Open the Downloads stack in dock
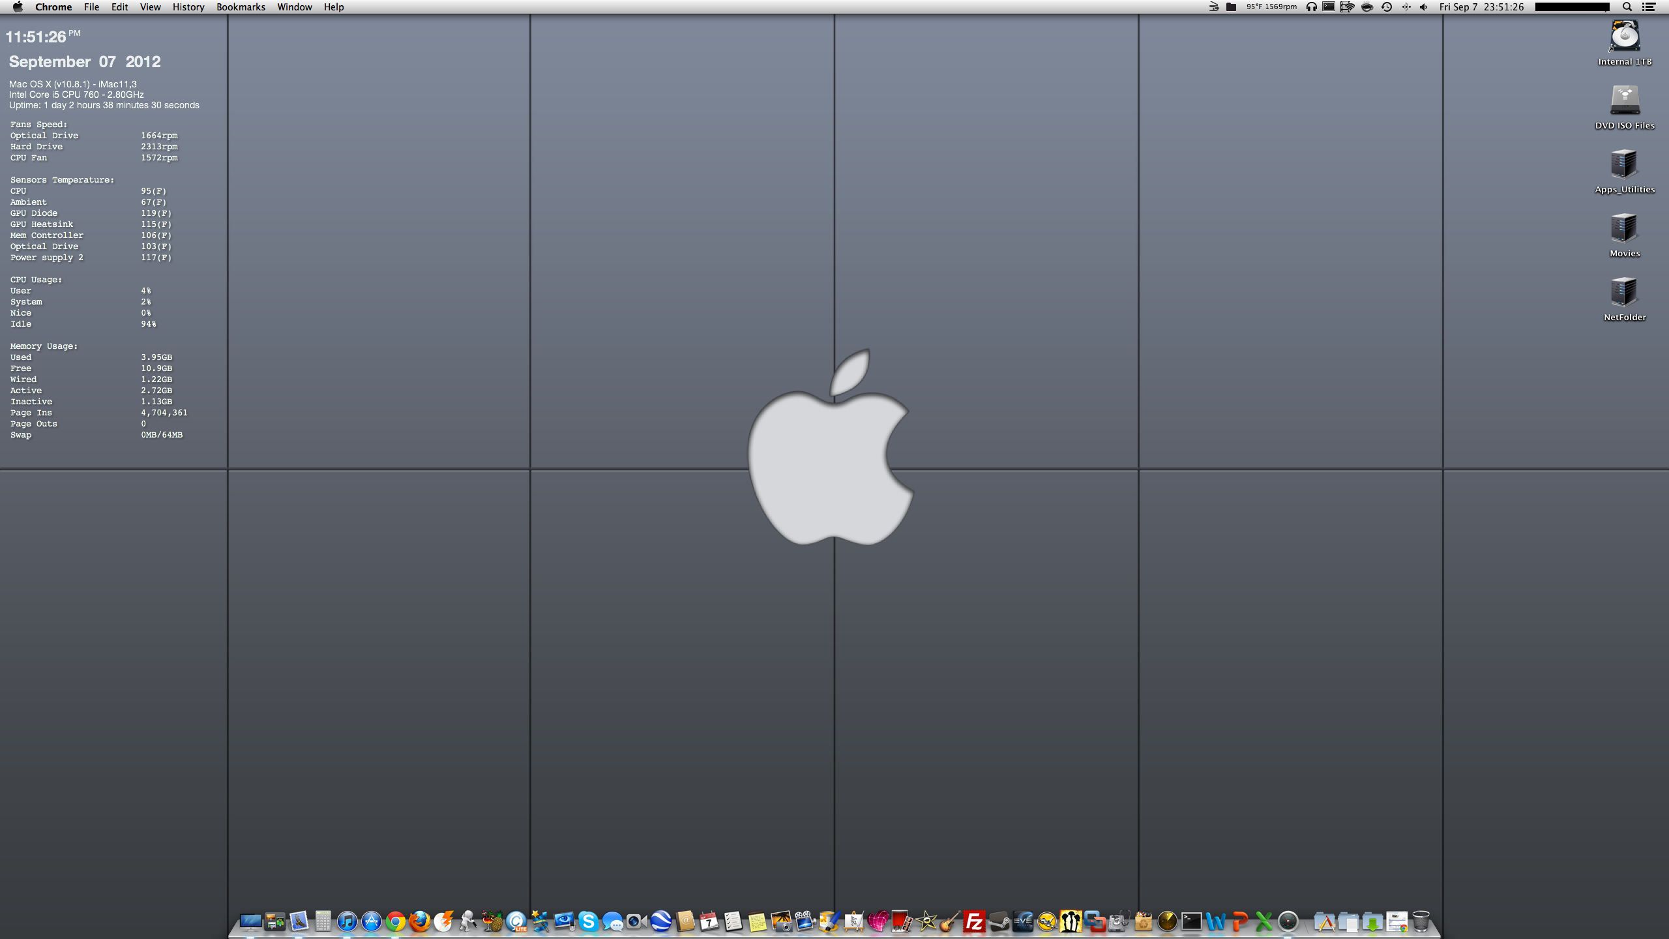The width and height of the screenshot is (1669, 939). (x=1372, y=921)
